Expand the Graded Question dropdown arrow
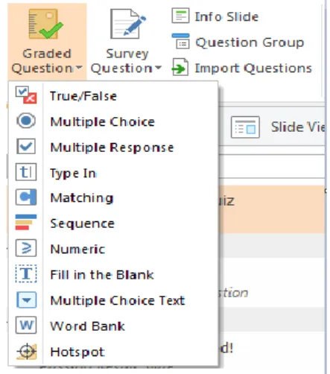330x374 pixels. coord(79,68)
